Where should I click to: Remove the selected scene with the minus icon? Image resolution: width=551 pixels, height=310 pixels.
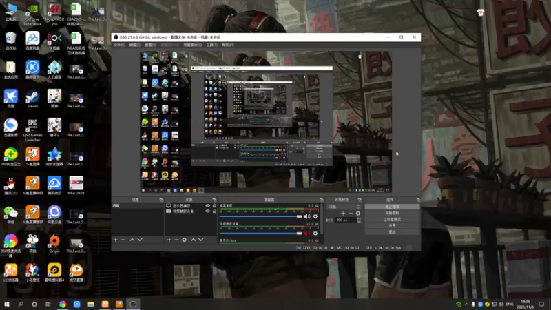(123, 240)
